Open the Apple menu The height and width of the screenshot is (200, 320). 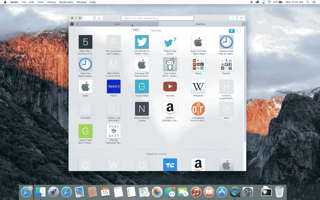[x=5, y=2]
